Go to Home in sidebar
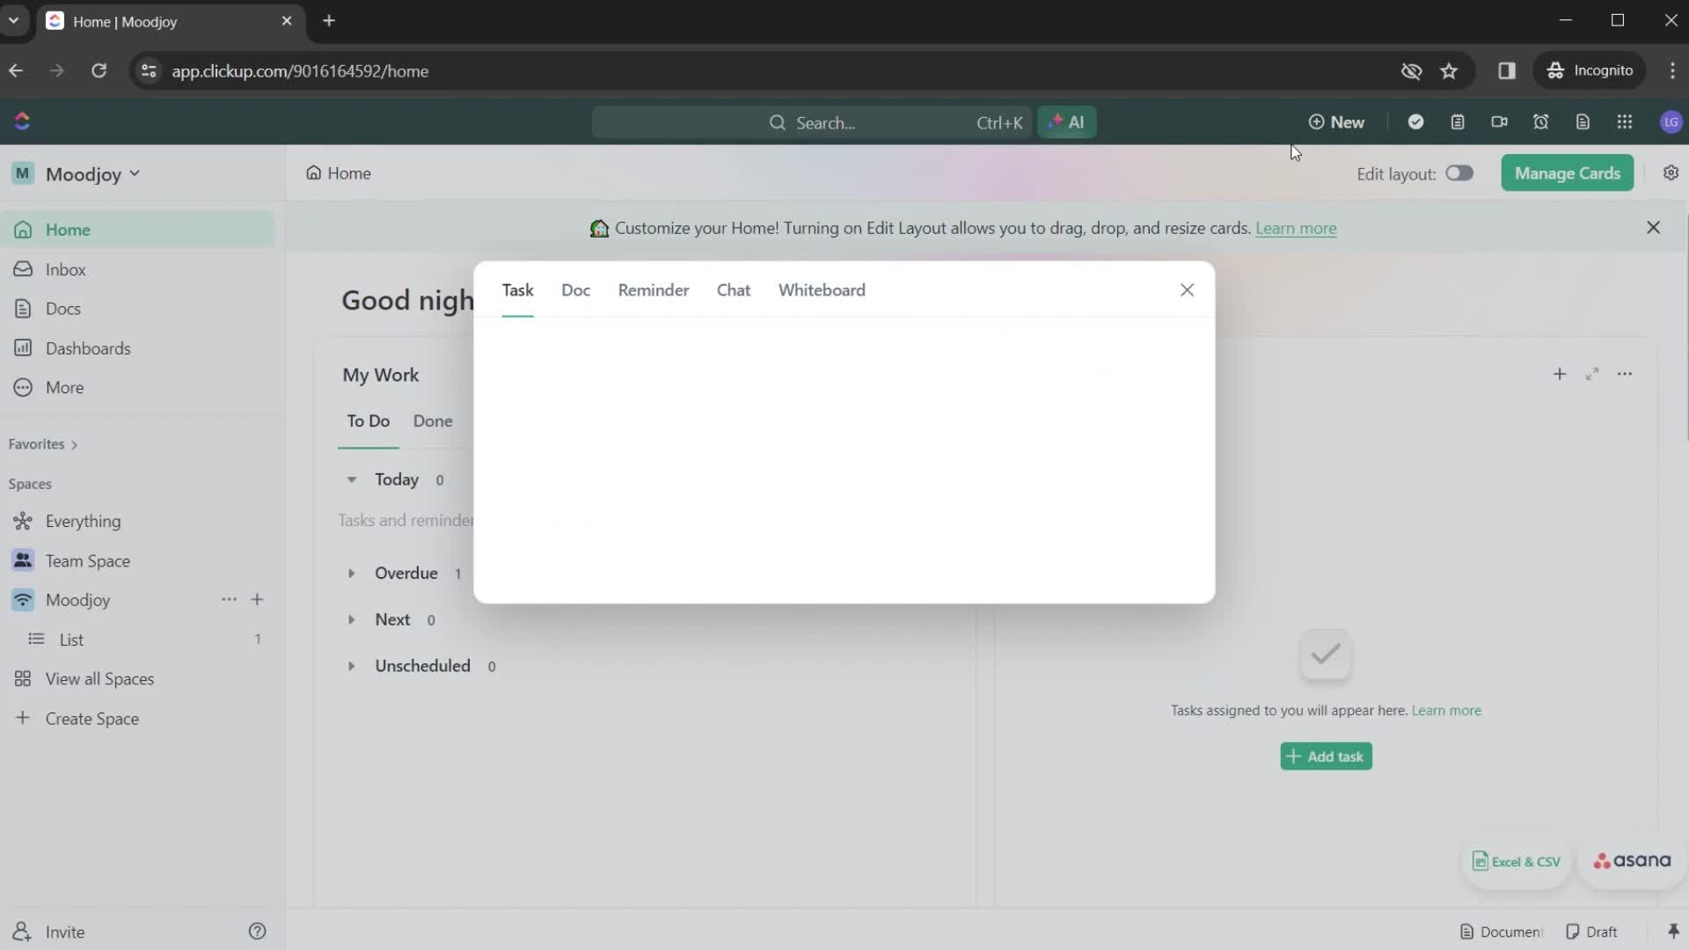 [x=138, y=230]
